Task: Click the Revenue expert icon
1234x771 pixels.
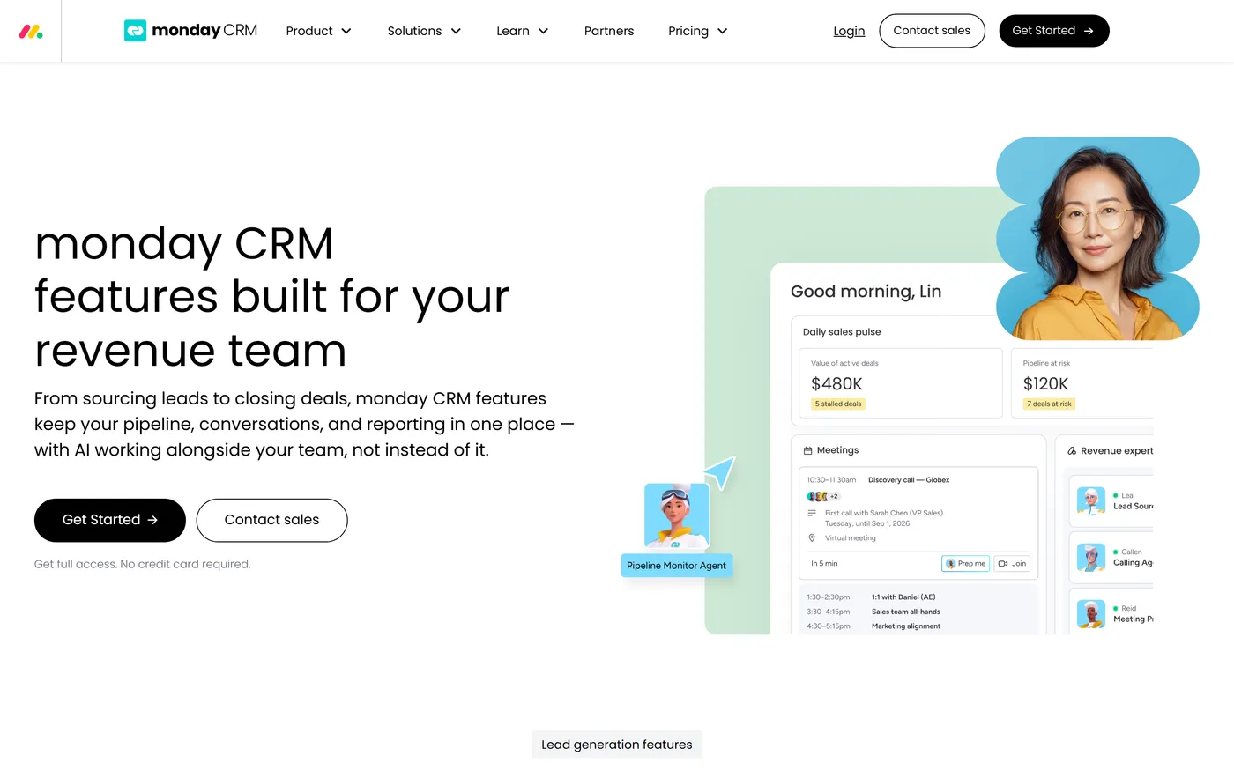Action: (x=1072, y=450)
